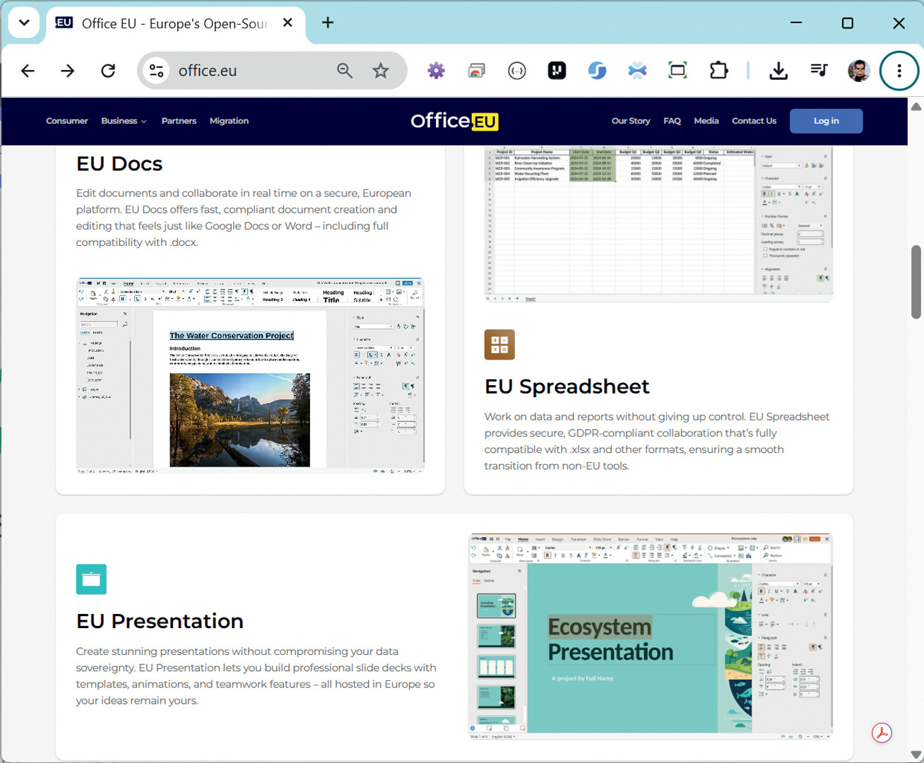Click the EU Presentation screenshot thumbnail
Screen dimensions: 924x763
(651, 637)
